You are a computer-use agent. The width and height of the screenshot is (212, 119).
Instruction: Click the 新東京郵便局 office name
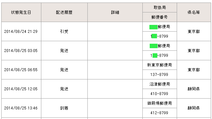[x=160, y=65]
